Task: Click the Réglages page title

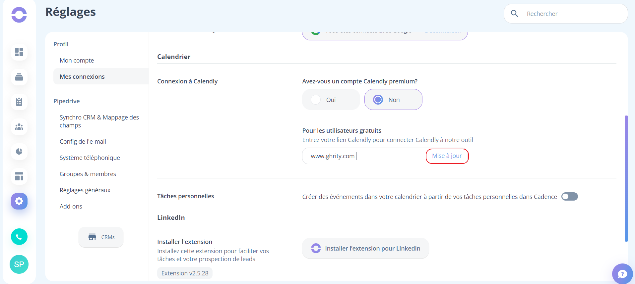Action: coord(71,12)
